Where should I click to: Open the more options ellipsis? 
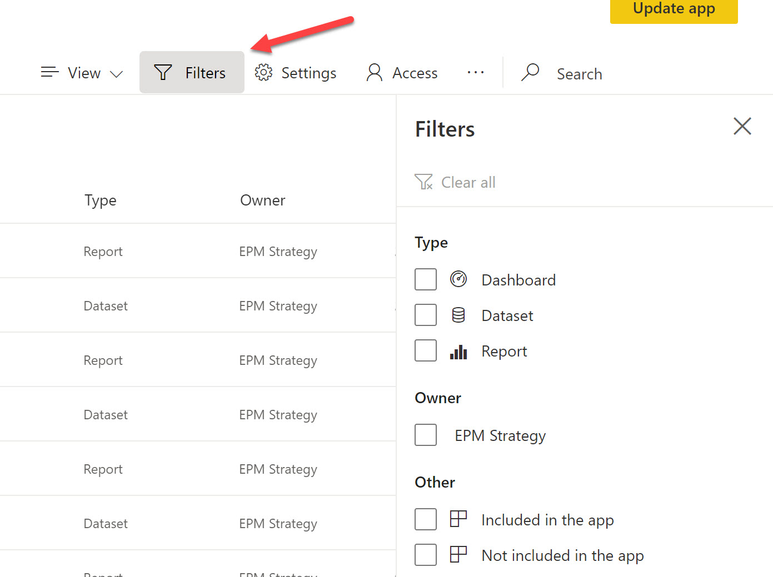click(476, 72)
